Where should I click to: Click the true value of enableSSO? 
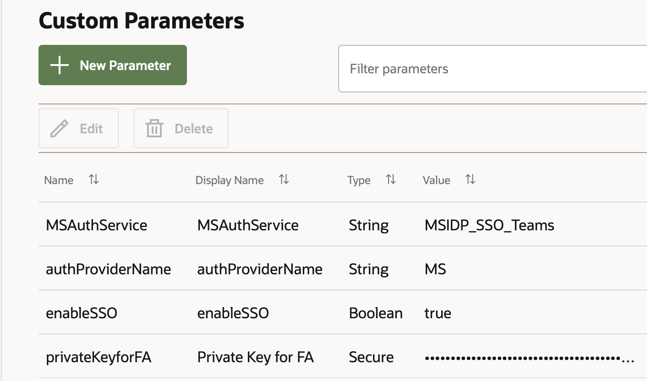coord(438,313)
